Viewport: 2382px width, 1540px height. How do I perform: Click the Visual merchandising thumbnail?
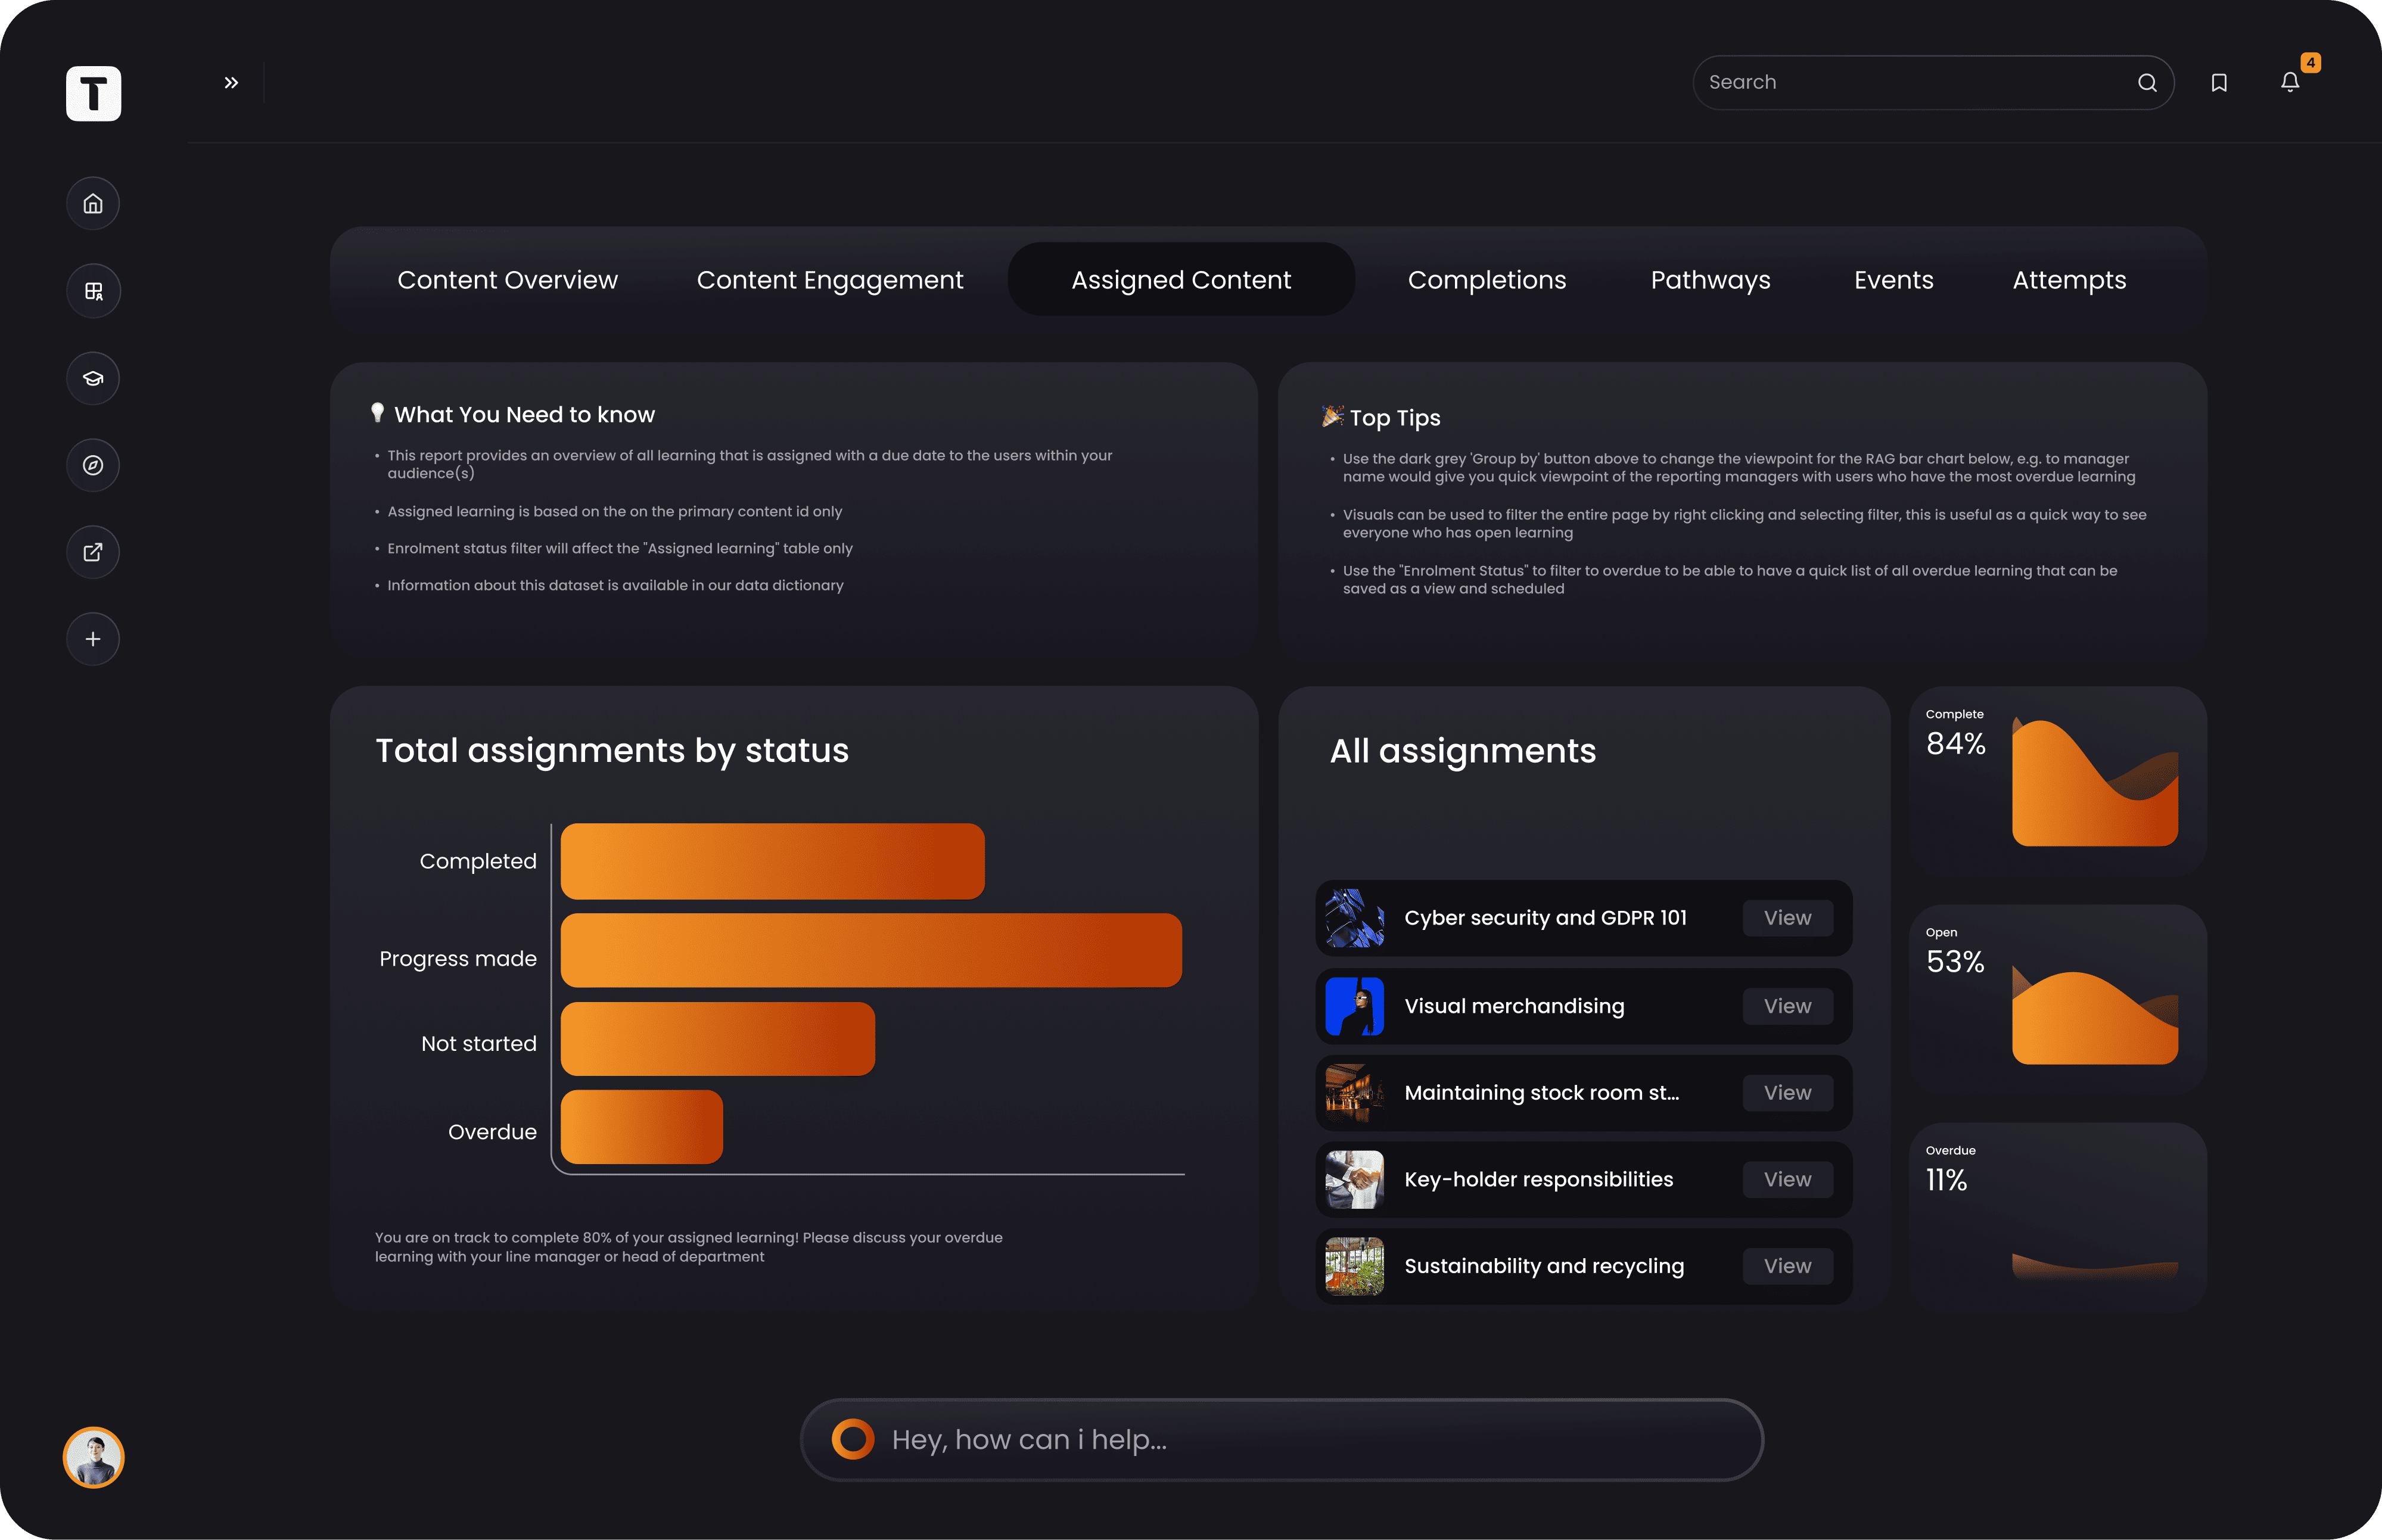[x=1354, y=1006]
